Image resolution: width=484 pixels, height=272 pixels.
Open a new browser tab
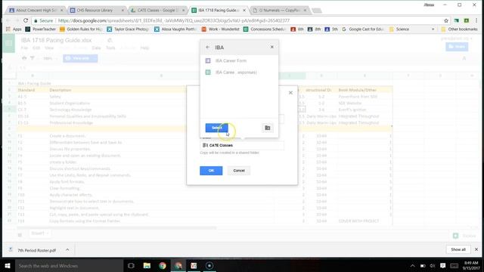tap(316, 11)
